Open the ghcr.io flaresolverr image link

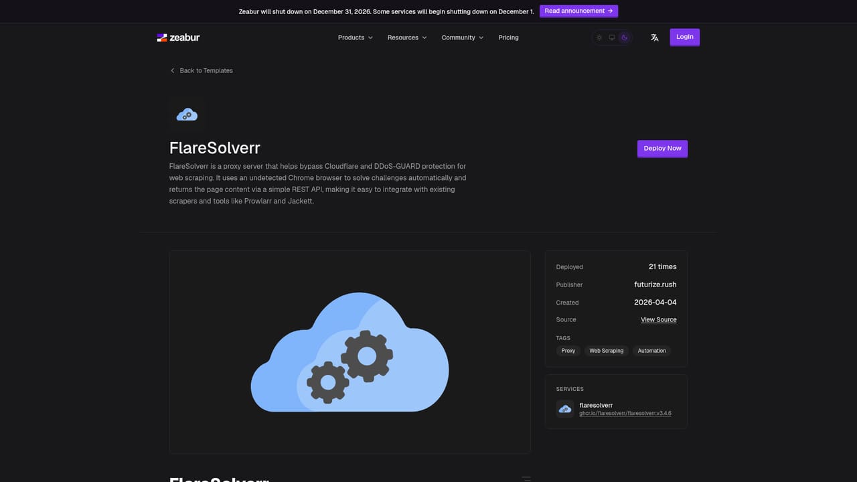click(x=625, y=414)
